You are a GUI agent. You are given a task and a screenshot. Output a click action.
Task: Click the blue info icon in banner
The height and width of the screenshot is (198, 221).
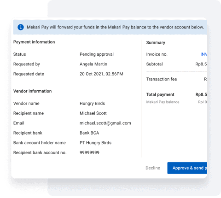coord(21,27)
